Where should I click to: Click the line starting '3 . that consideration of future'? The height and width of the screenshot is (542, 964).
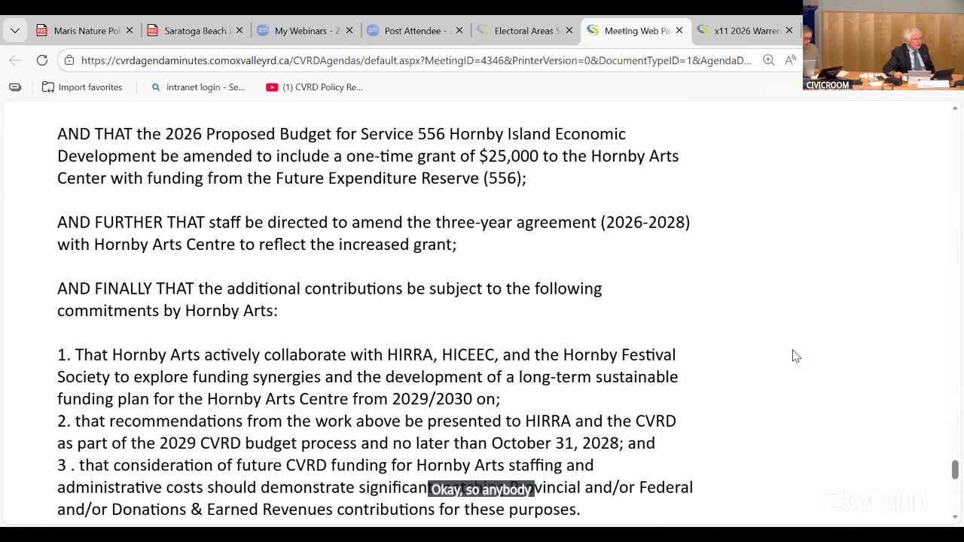coord(325,465)
